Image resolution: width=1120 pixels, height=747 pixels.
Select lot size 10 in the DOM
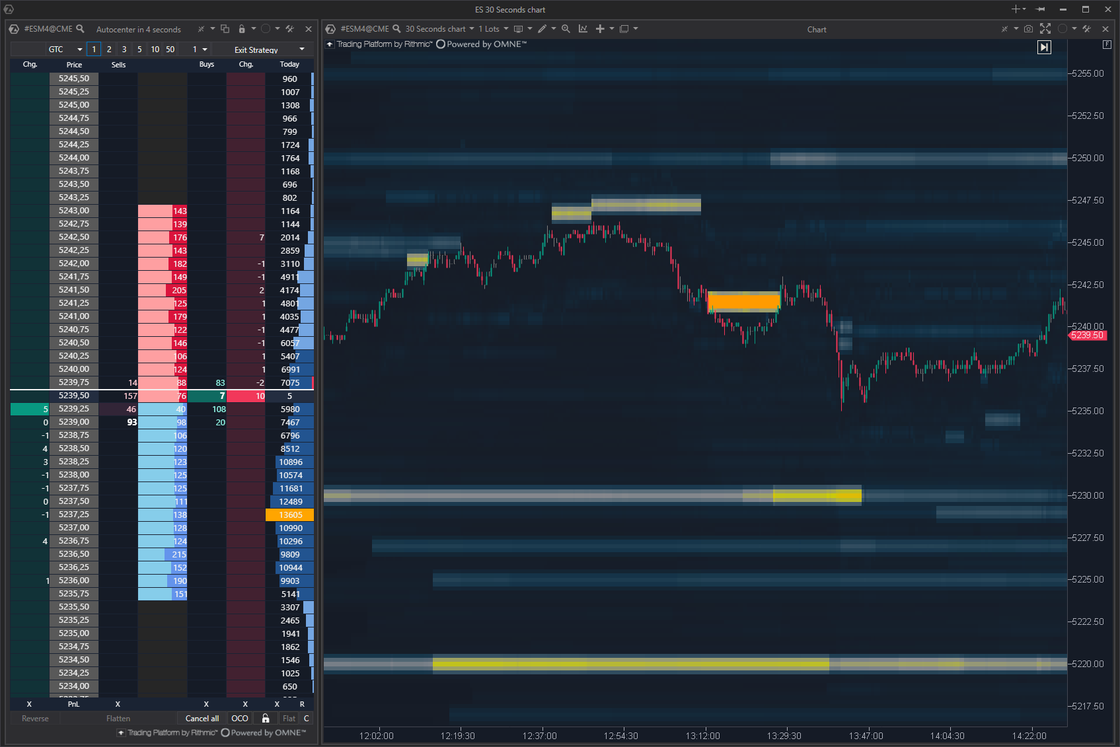pos(155,49)
